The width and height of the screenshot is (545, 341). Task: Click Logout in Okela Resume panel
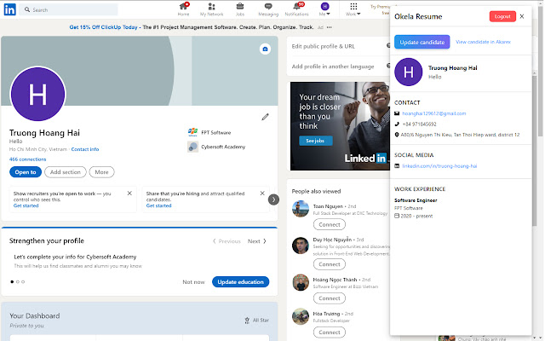(x=502, y=16)
